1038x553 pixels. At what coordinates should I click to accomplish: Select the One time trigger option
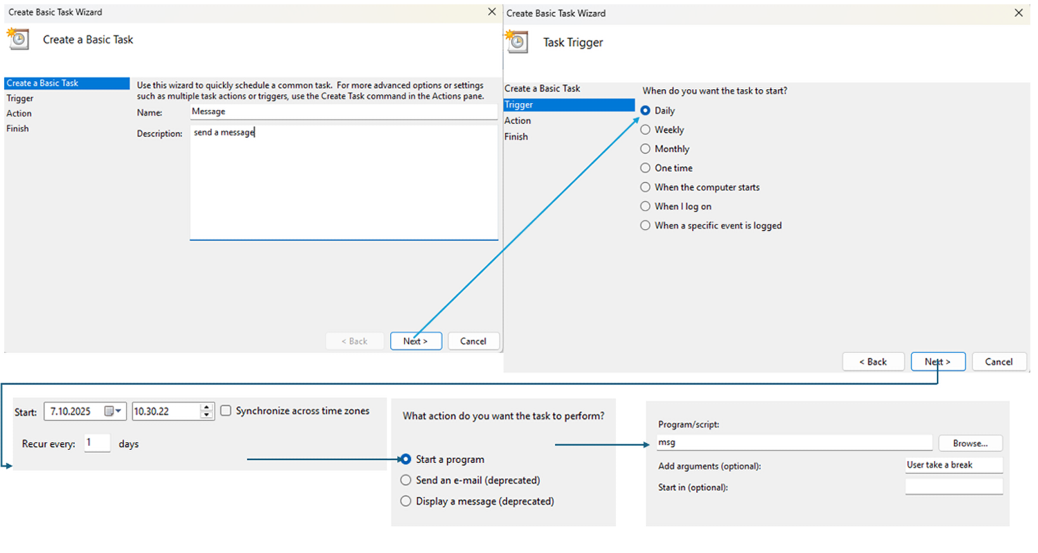pos(646,168)
